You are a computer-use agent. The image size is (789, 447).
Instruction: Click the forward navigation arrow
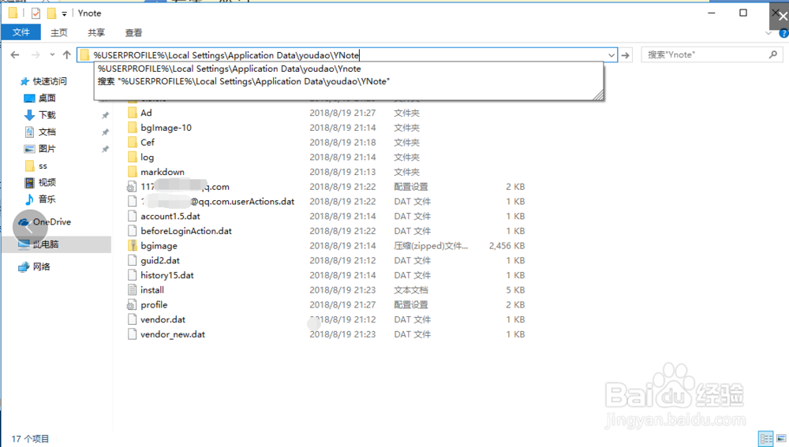coord(36,55)
